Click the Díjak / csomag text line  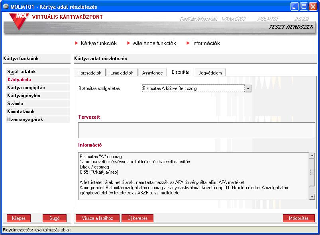94,167
